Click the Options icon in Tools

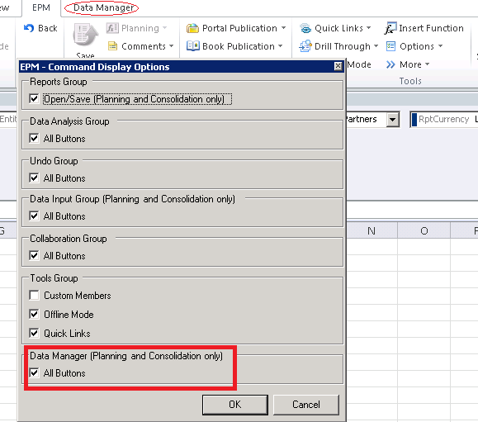pos(390,46)
